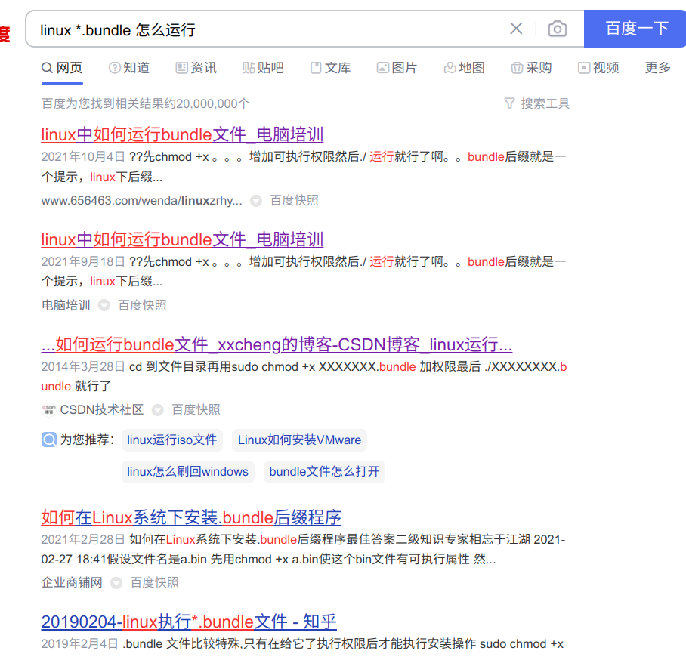Open image search via camera icon

click(x=558, y=29)
